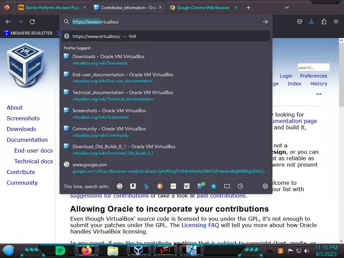This screenshot has height=258, width=344.
Task: Switch to the Contributor_information tab
Action: tap(128, 8)
